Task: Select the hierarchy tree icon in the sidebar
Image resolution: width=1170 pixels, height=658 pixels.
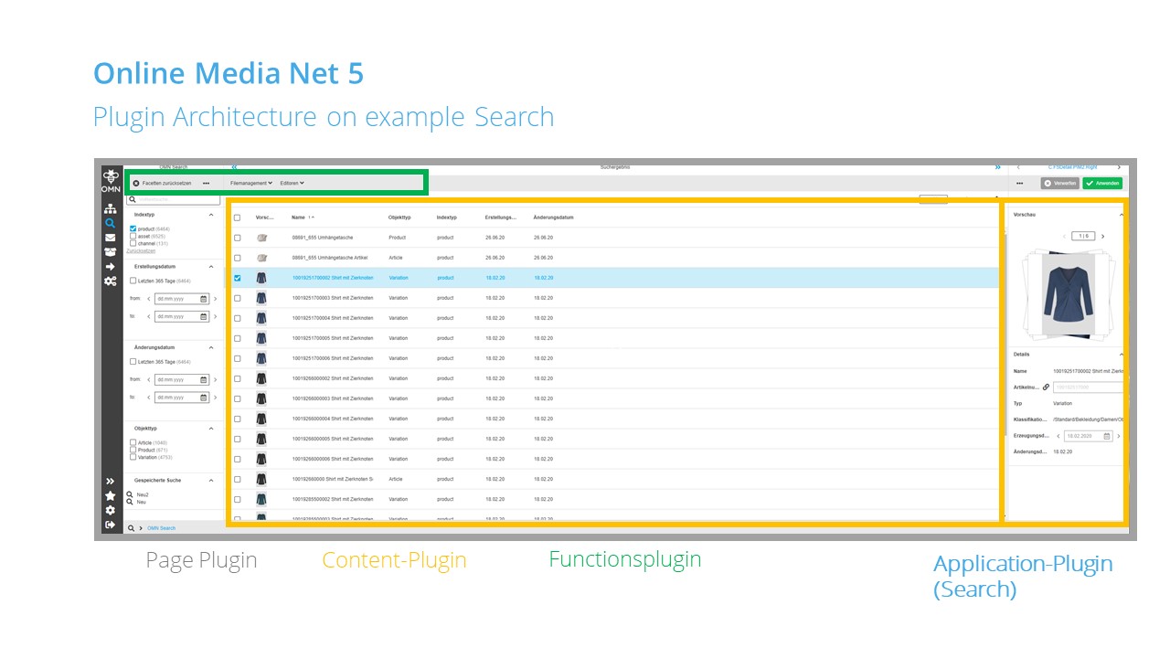Action: point(110,208)
